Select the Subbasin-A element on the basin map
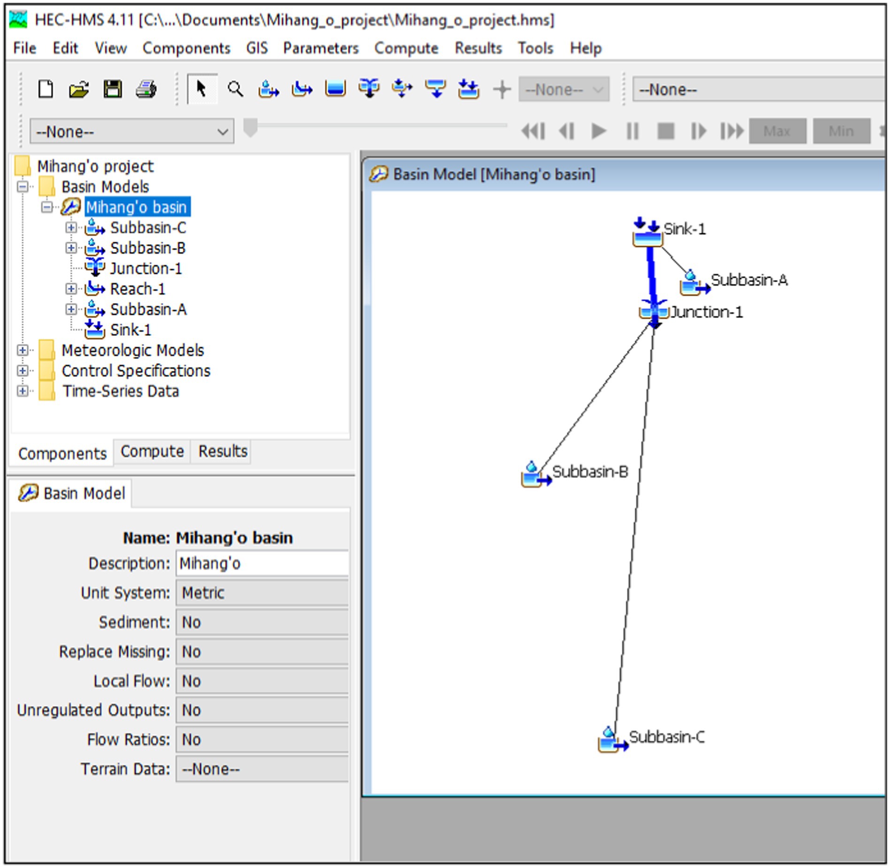This screenshot has height=868, width=890. 695,283
